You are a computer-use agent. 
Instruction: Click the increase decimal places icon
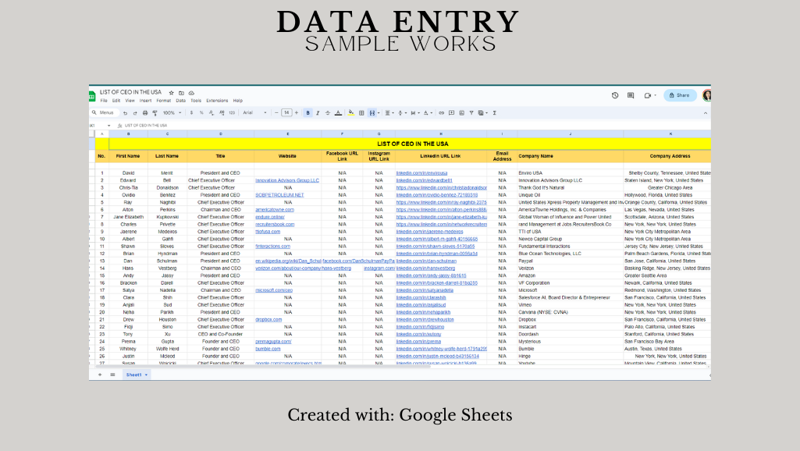coord(222,112)
